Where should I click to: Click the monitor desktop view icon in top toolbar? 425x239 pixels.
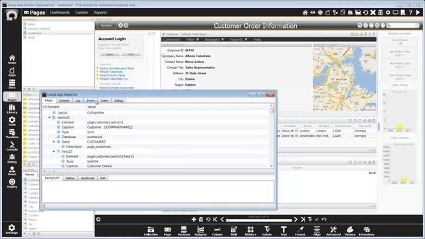coord(396,13)
